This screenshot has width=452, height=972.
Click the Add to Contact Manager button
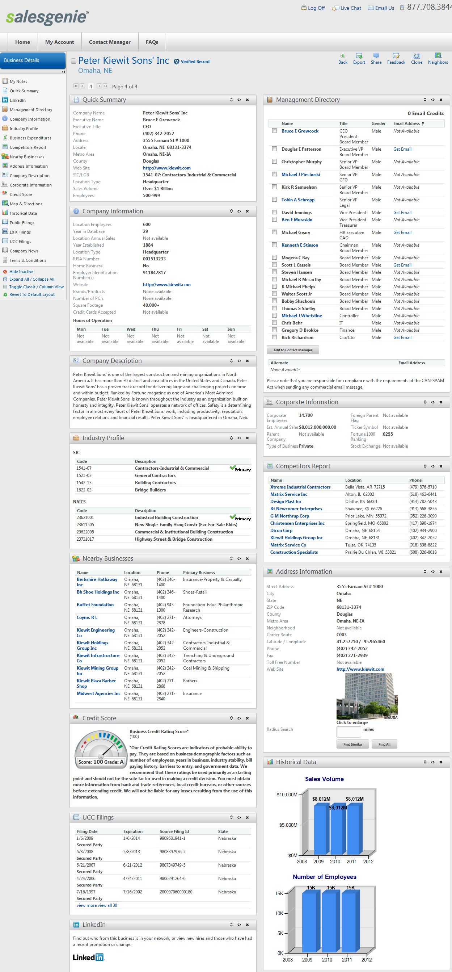(x=292, y=350)
